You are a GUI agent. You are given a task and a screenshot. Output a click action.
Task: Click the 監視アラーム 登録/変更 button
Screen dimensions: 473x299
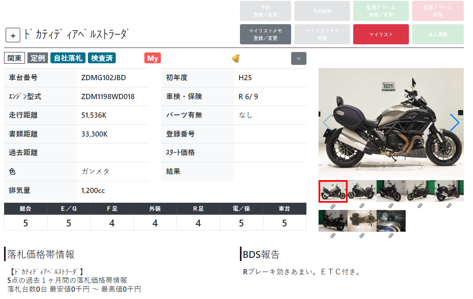[381, 11]
